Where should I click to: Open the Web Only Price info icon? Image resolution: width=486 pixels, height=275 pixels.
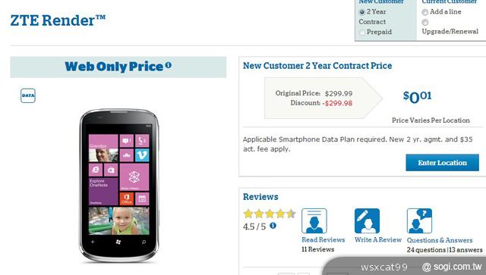(x=169, y=65)
